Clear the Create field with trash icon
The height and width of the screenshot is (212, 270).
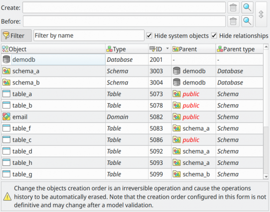[x=233, y=7]
